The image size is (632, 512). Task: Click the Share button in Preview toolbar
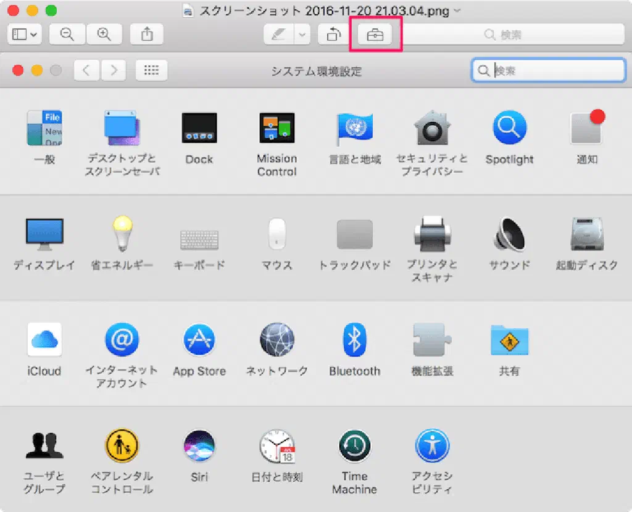click(x=147, y=35)
